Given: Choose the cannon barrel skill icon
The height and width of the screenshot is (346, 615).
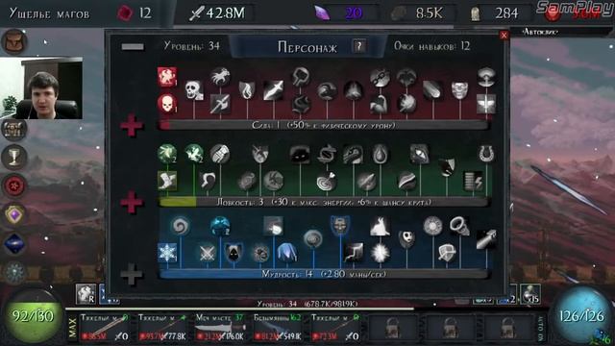Looking at the screenshot, I should (x=486, y=239).
